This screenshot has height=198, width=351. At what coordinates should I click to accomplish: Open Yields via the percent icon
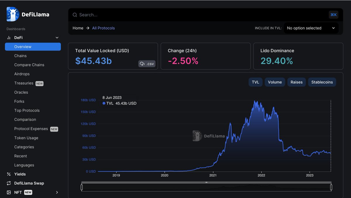8,174
